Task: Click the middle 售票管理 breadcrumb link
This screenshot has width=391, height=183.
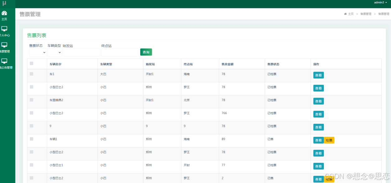Action: click(x=366, y=14)
